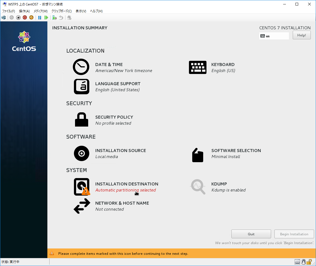Reset the VM with the green play icon
The image size is (316, 266).
tap(46, 18)
